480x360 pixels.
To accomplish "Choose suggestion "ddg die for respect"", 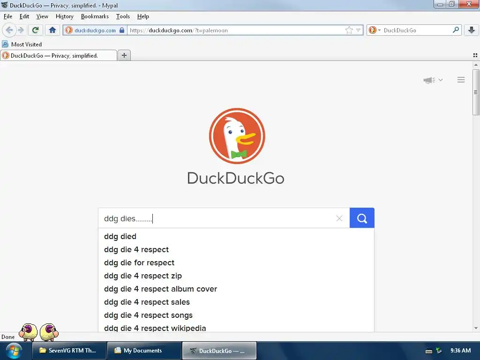I will point(236,262).
